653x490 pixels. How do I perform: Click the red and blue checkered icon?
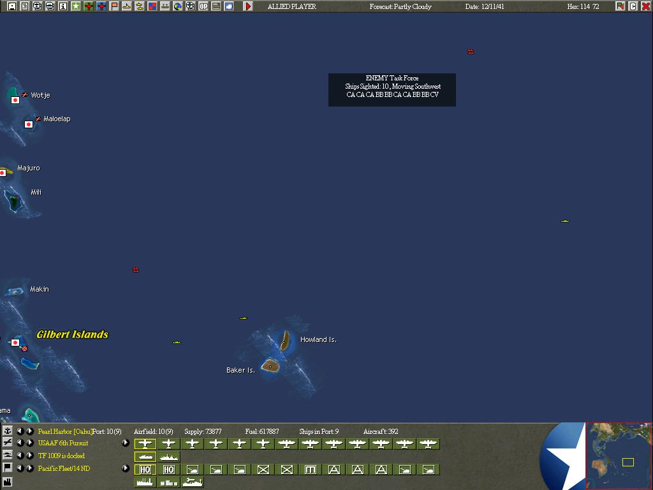point(152,6)
